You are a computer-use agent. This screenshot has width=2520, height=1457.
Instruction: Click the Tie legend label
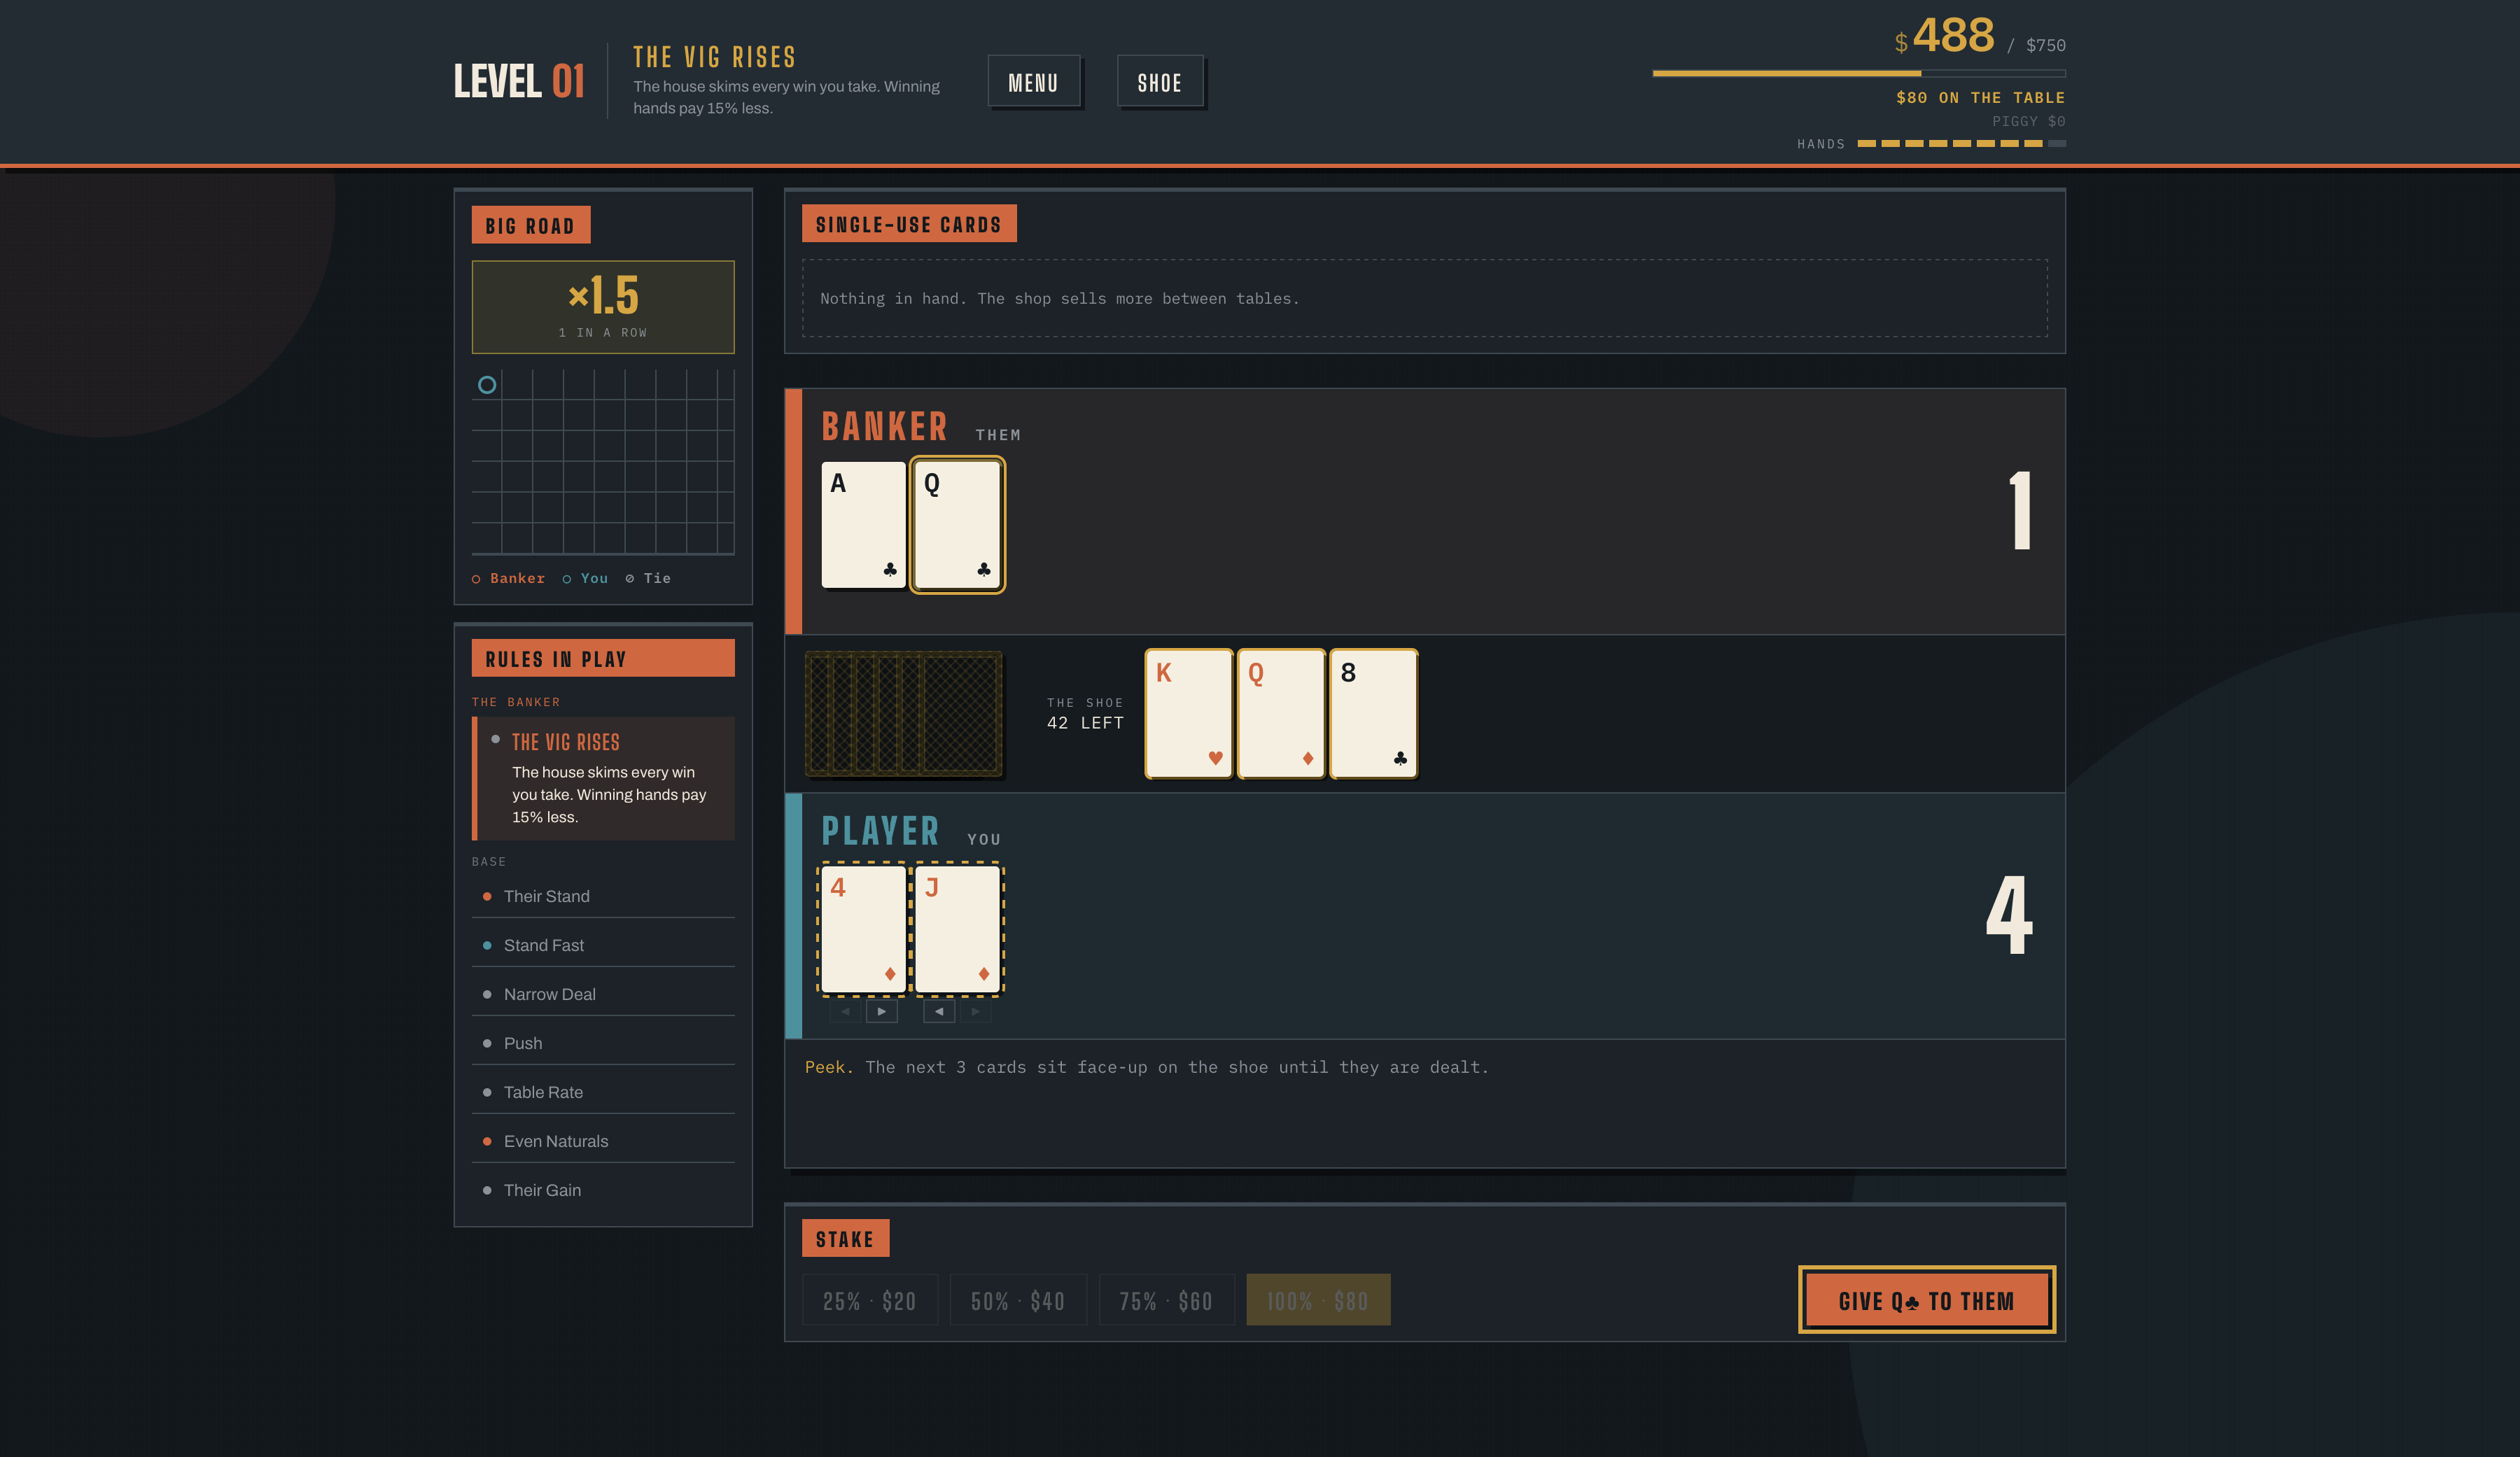click(x=648, y=578)
